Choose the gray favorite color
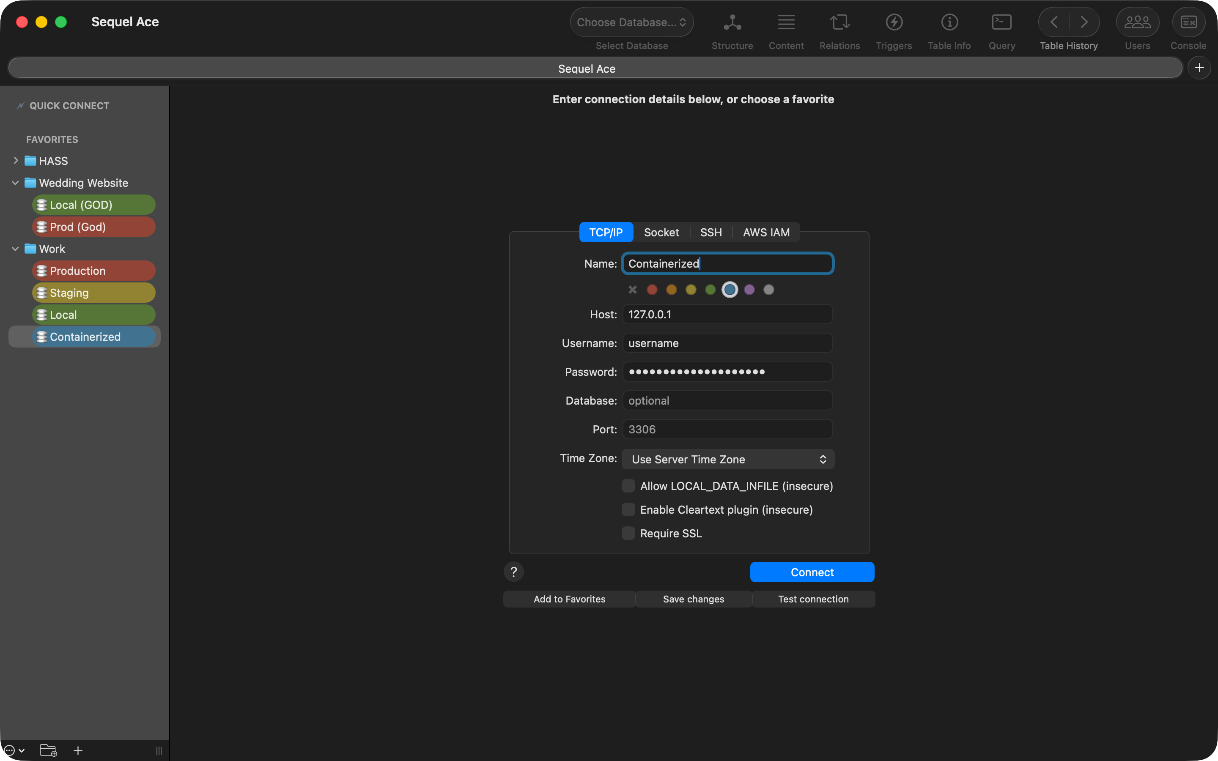Image resolution: width=1218 pixels, height=761 pixels. pyautogui.click(x=768, y=290)
